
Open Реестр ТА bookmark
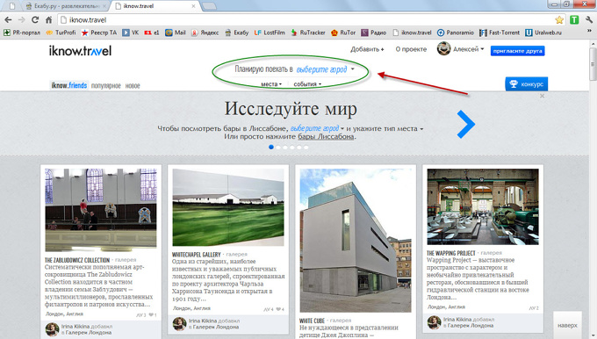click(99, 32)
